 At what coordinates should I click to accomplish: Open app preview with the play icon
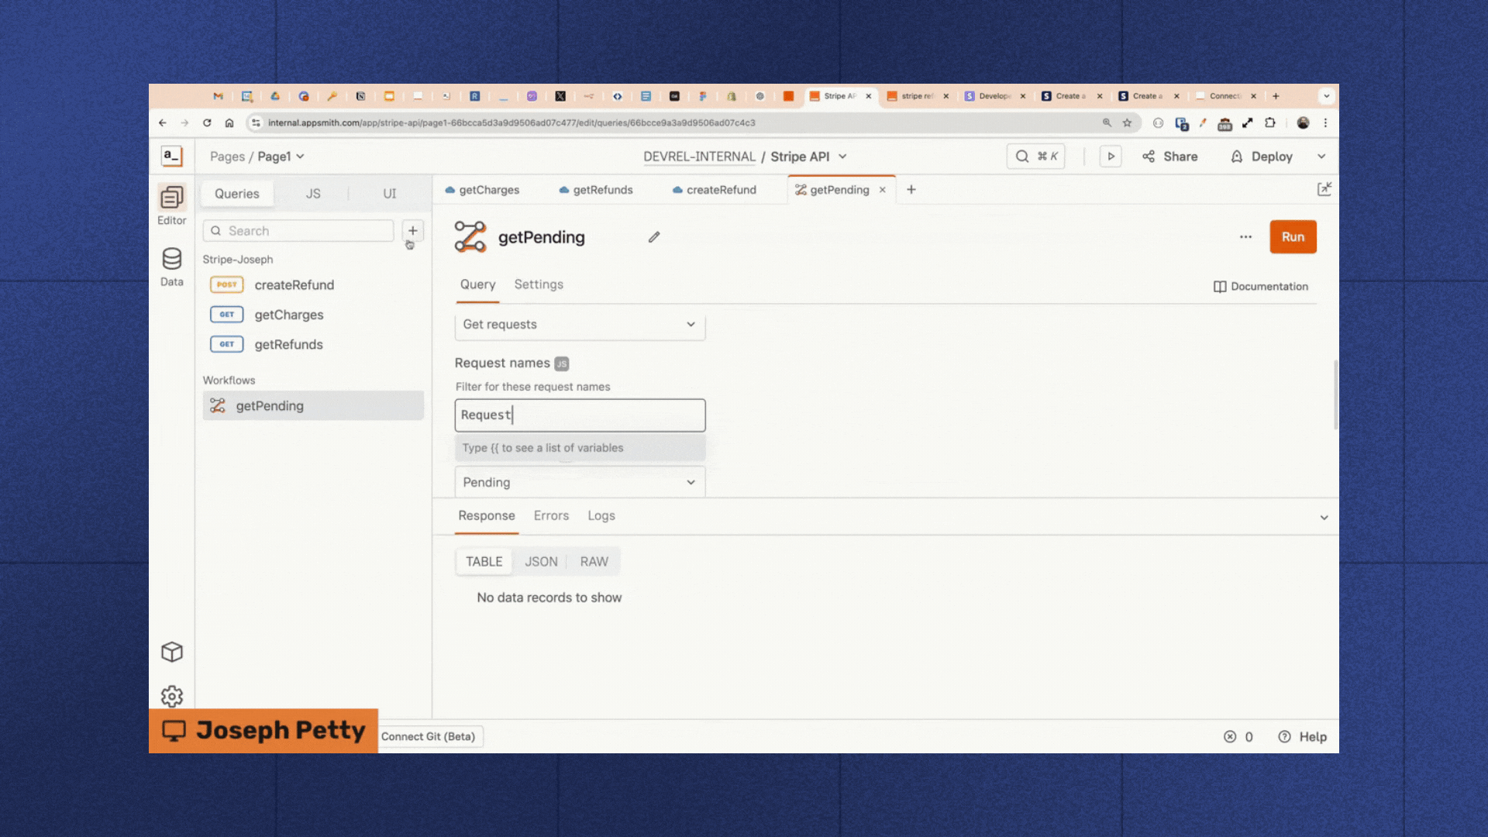tap(1111, 156)
